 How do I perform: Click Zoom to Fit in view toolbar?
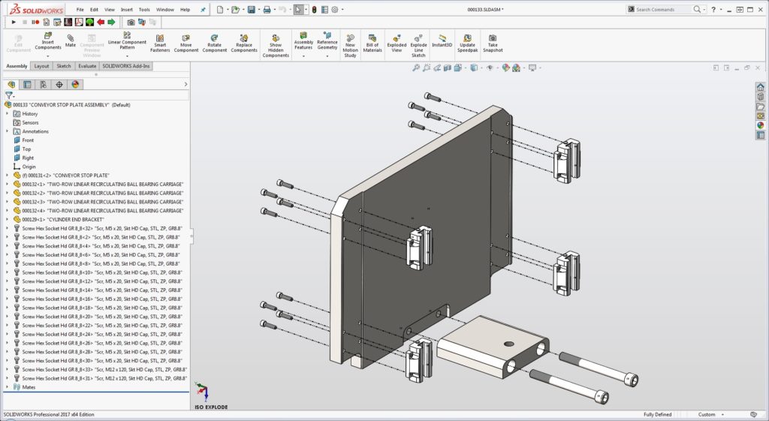(x=416, y=68)
